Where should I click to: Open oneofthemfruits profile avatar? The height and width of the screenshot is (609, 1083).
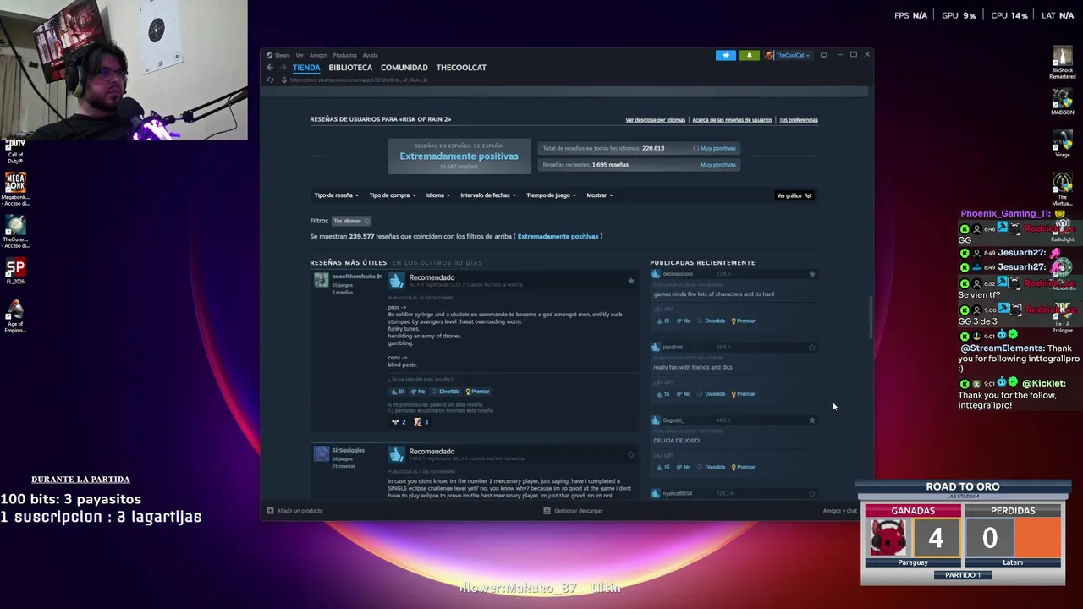322,280
